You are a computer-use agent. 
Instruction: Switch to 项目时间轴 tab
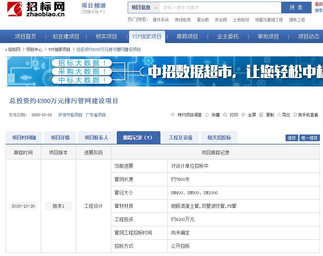[24, 138]
